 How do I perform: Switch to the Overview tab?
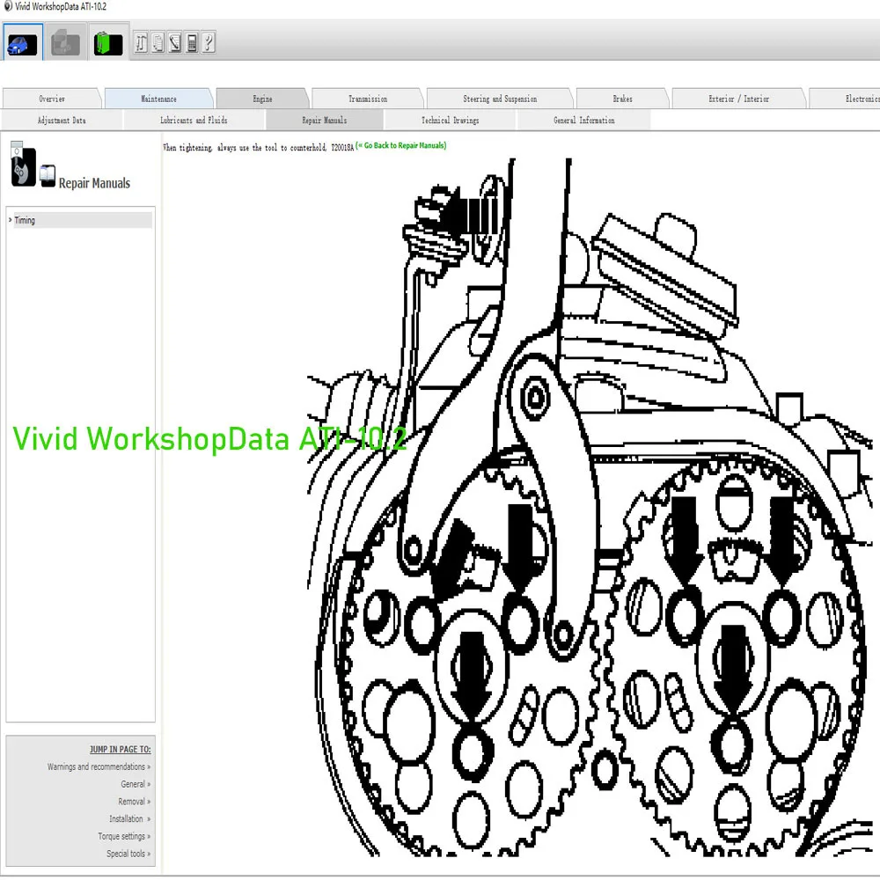pyautogui.click(x=52, y=99)
